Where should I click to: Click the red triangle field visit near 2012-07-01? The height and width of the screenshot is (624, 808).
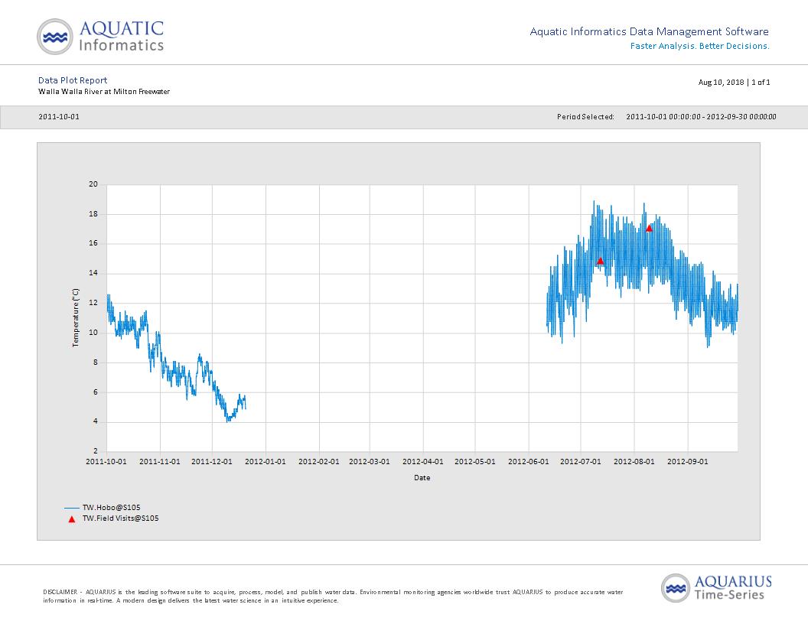[x=600, y=261]
